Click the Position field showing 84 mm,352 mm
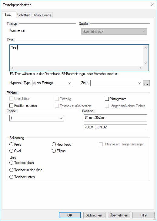 coord(115,118)
